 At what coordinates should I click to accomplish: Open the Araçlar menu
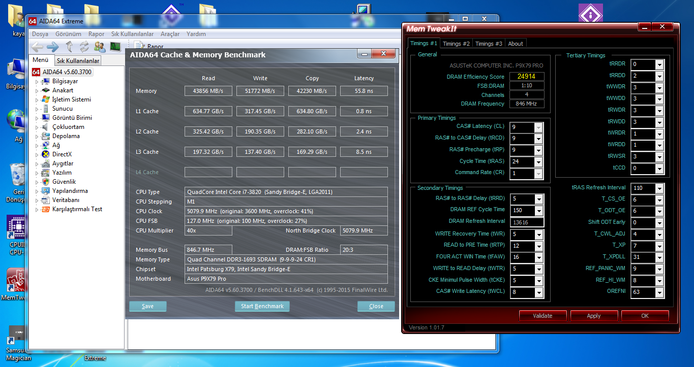170,34
